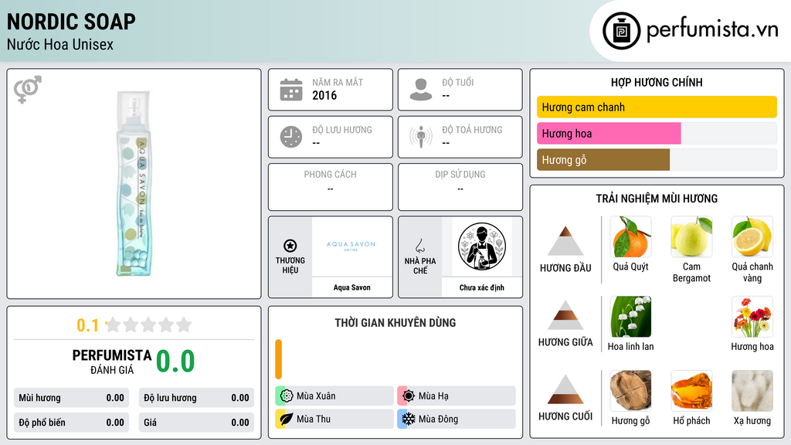
Task: Click the Mùi hương 0.00 score row
Action: point(71,398)
